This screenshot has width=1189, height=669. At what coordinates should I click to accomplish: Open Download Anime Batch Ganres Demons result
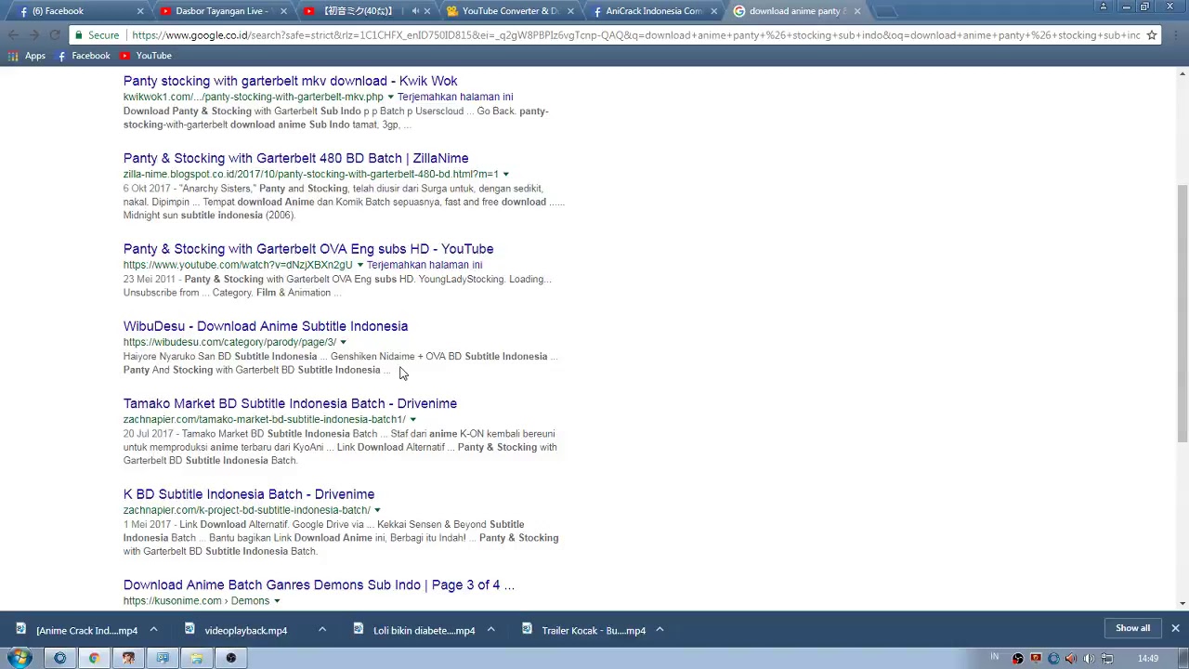coord(319,584)
